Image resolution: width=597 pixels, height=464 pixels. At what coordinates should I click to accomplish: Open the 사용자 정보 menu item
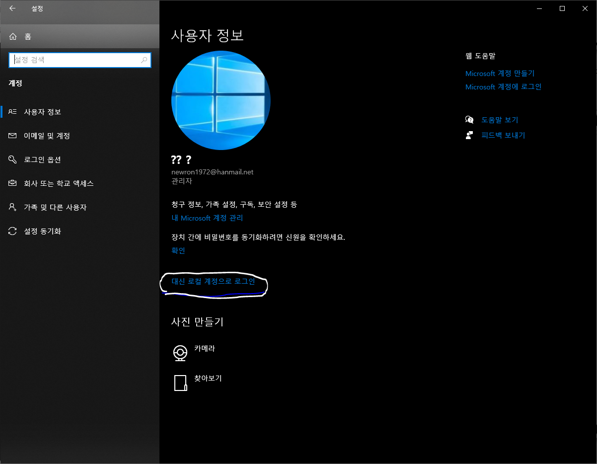79,112
